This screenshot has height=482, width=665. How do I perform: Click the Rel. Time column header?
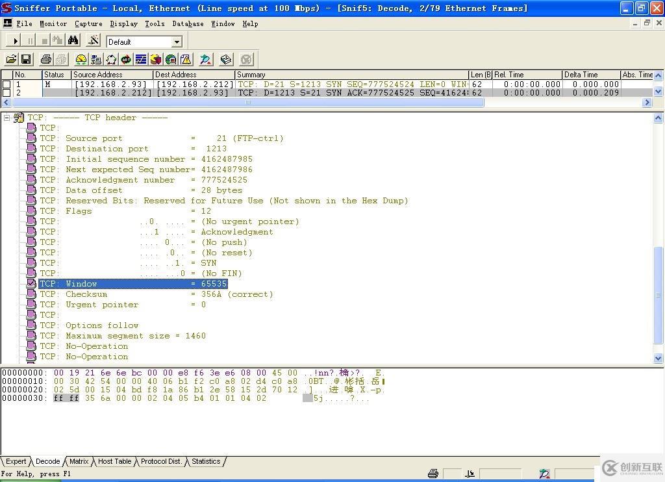pos(527,75)
